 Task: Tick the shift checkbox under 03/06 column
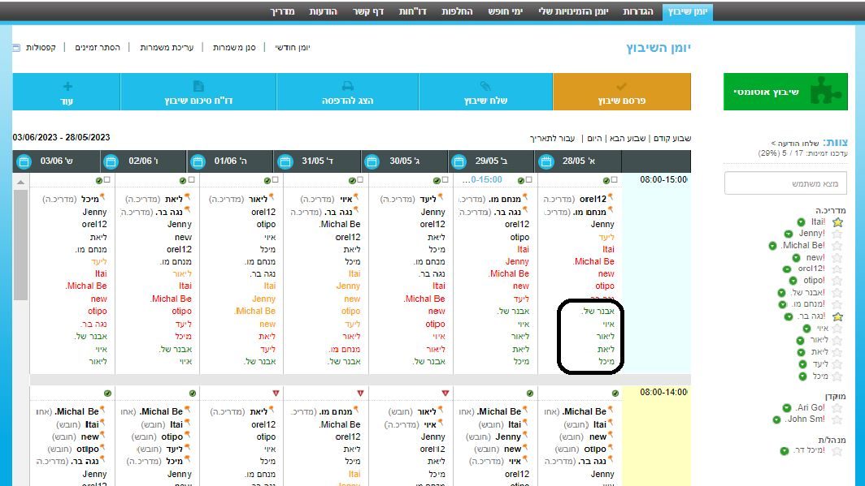(108, 180)
